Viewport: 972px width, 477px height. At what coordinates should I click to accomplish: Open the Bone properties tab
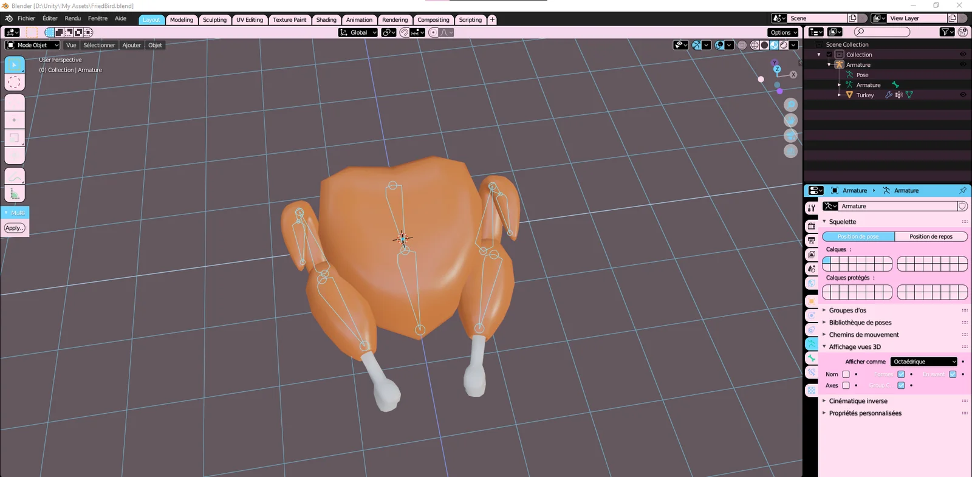click(812, 358)
